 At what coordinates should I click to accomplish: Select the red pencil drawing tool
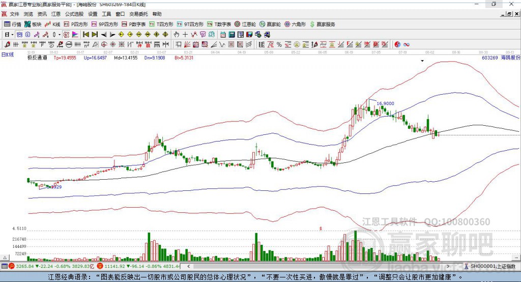7,44
